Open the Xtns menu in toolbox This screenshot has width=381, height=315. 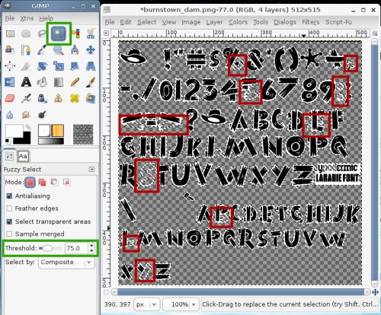pos(27,18)
